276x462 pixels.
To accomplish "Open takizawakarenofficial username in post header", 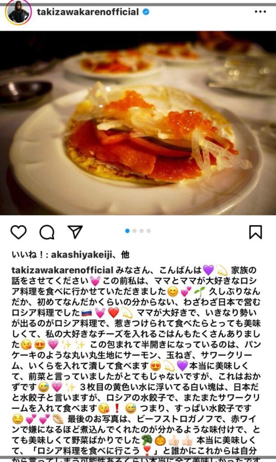I will coord(88,12).
